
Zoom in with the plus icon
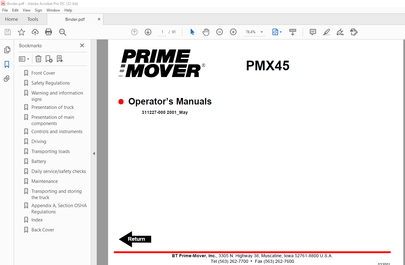(x=233, y=32)
